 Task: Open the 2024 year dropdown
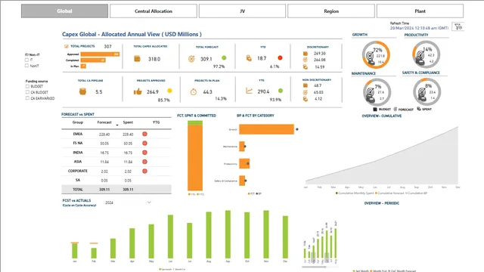[128, 202]
